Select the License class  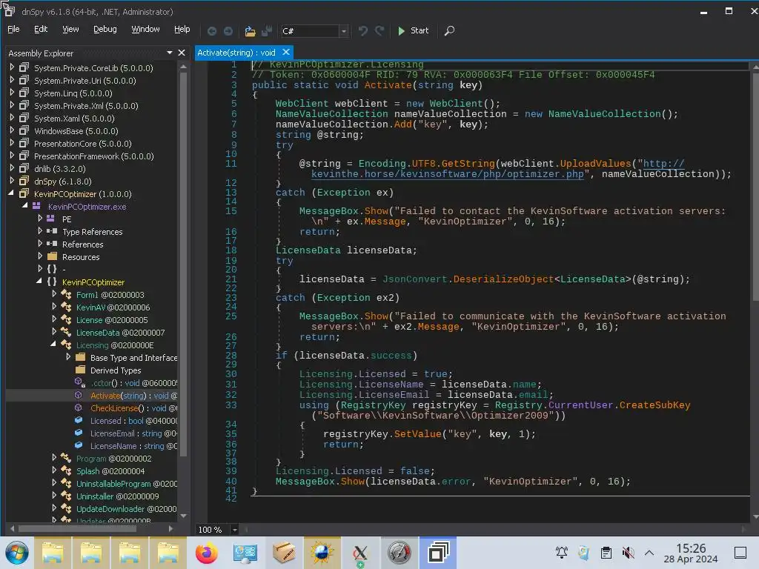pos(112,320)
